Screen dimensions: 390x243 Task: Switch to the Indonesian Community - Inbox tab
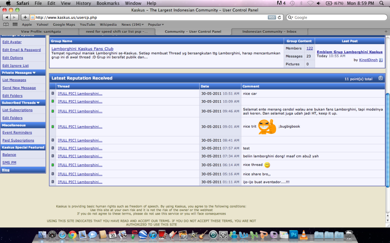[x=269, y=32]
